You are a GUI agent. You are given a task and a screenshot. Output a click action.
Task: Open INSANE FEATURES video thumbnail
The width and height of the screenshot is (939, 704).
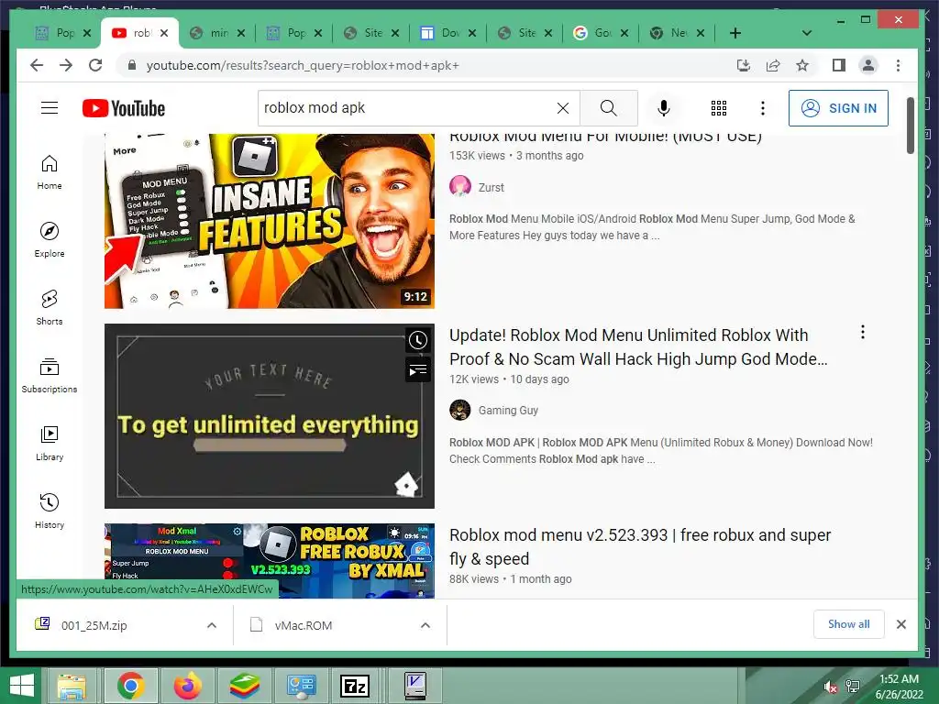269,221
